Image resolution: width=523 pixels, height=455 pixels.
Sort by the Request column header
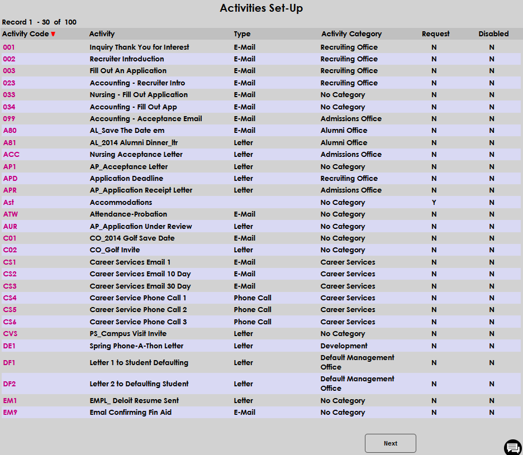(x=435, y=33)
